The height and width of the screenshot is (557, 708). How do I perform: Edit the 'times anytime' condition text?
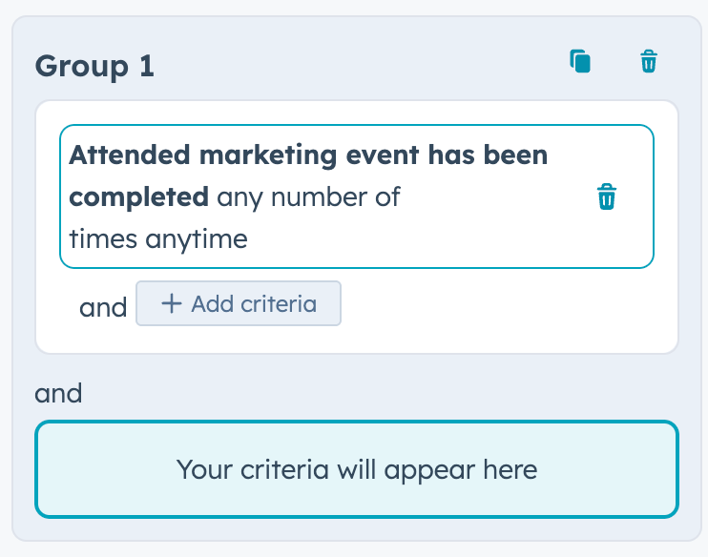pyautogui.click(x=158, y=238)
